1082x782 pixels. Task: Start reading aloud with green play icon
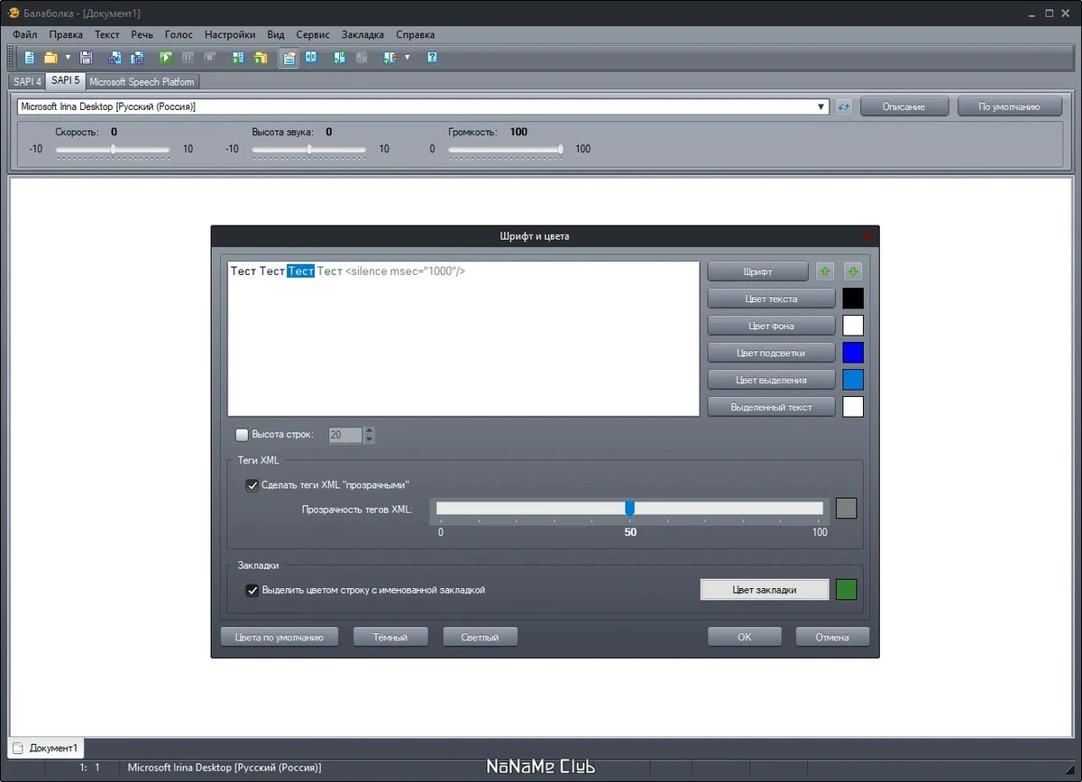[x=166, y=58]
